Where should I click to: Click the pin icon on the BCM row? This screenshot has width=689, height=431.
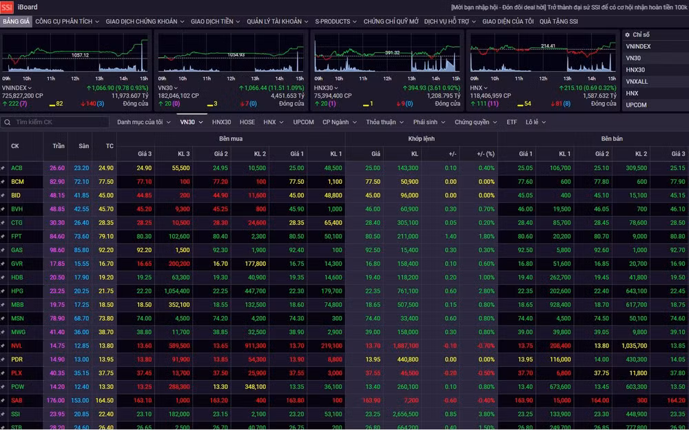point(3,182)
